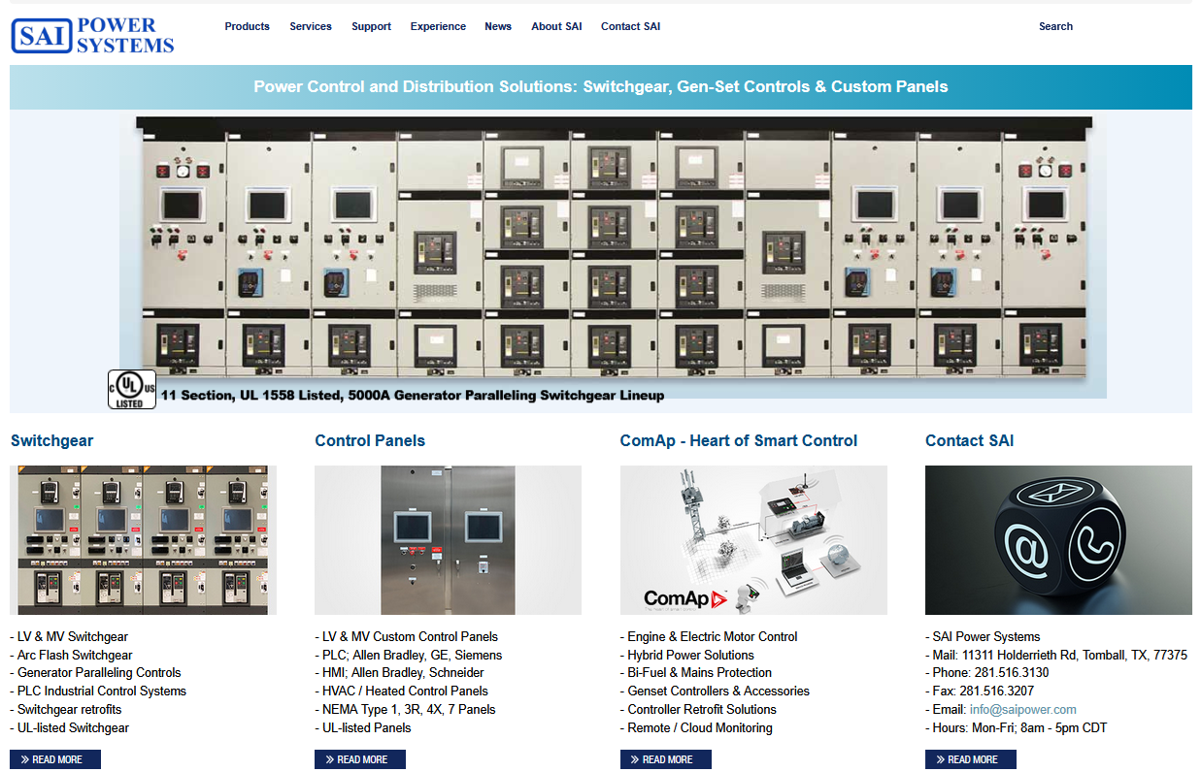Click Read More under Contact SAI
The image size is (1201, 772).
point(971,759)
